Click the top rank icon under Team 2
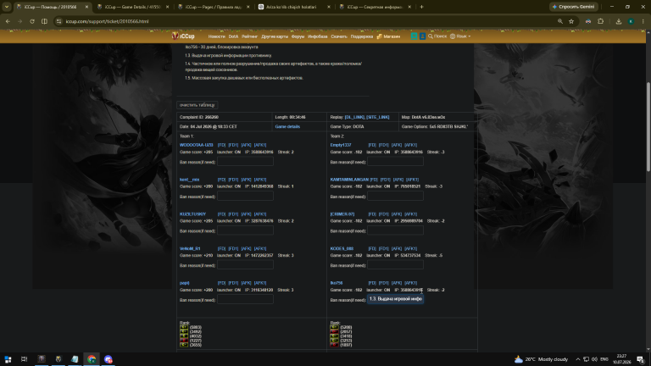 point(334,327)
